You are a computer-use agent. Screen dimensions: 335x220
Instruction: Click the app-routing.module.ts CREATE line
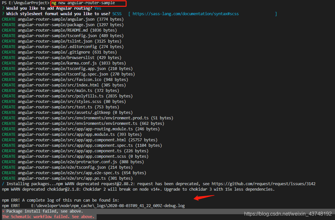tap(74, 129)
